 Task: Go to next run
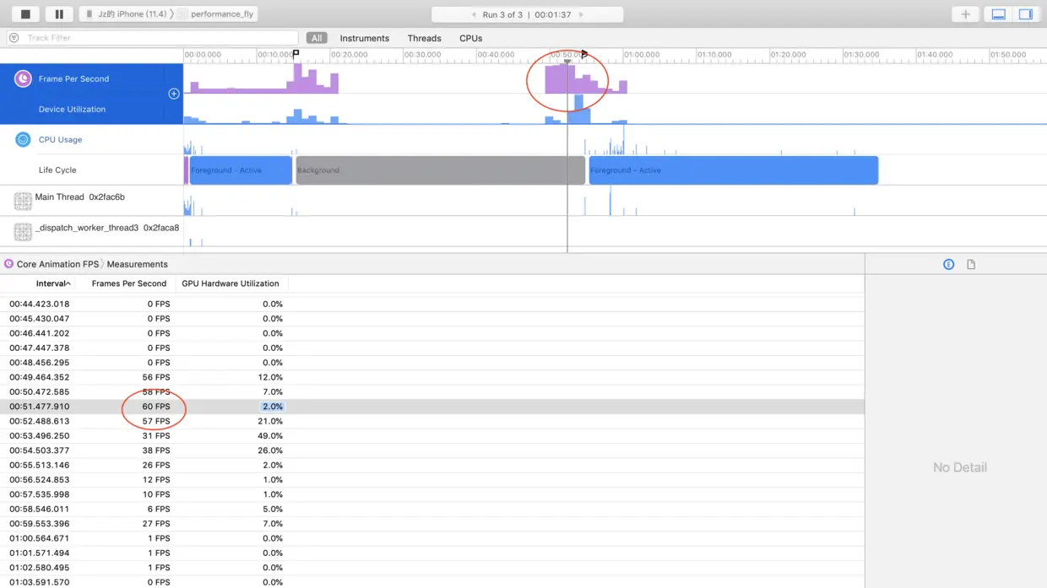click(x=581, y=14)
